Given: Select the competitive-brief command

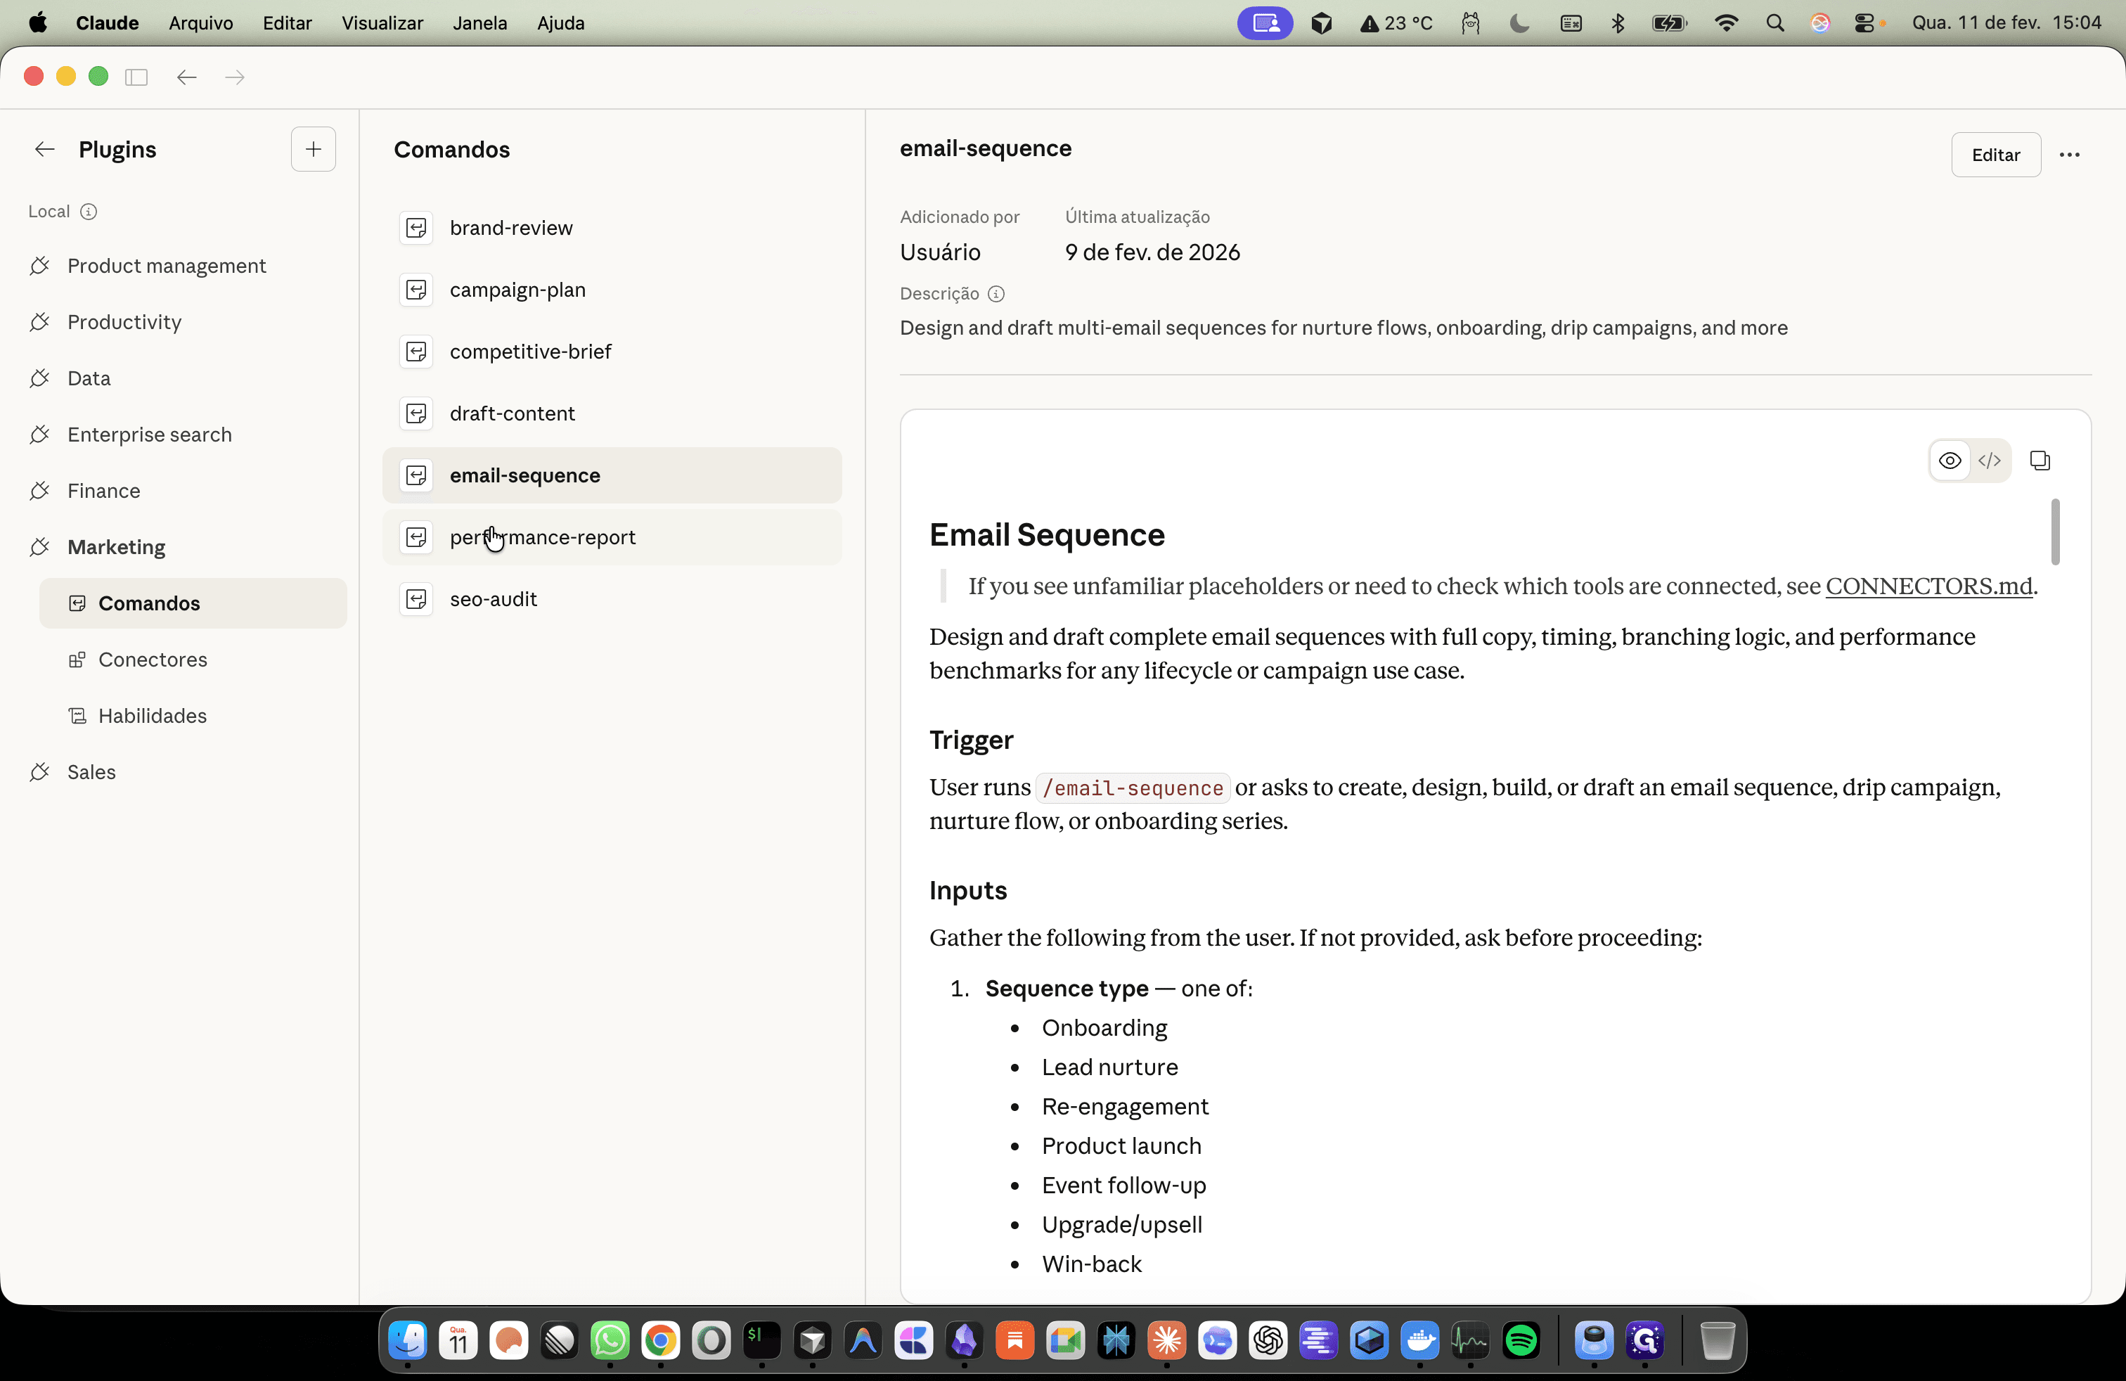Looking at the screenshot, I should pyautogui.click(x=612, y=352).
